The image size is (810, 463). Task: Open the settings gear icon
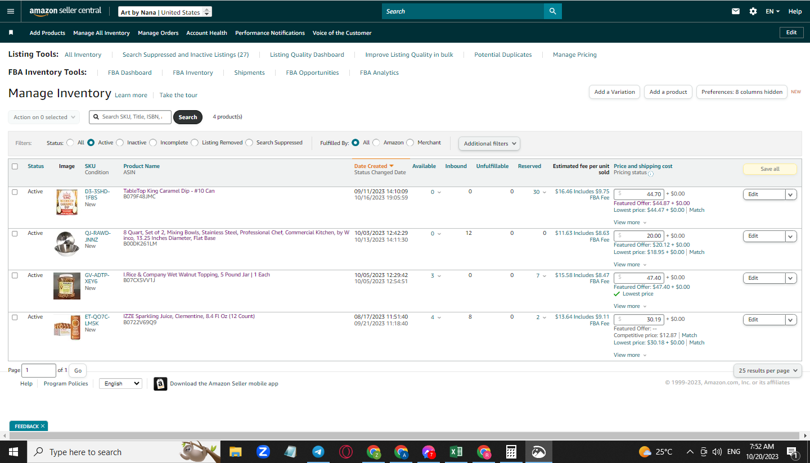point(753,11)
